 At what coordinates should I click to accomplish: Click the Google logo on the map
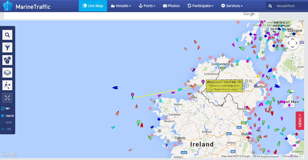coord(9,154)
